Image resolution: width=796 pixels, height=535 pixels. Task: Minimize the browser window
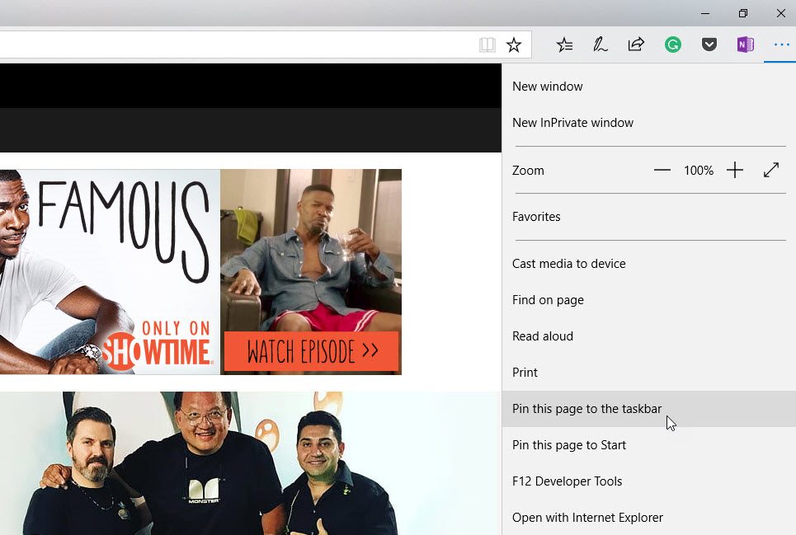[705, 14]
